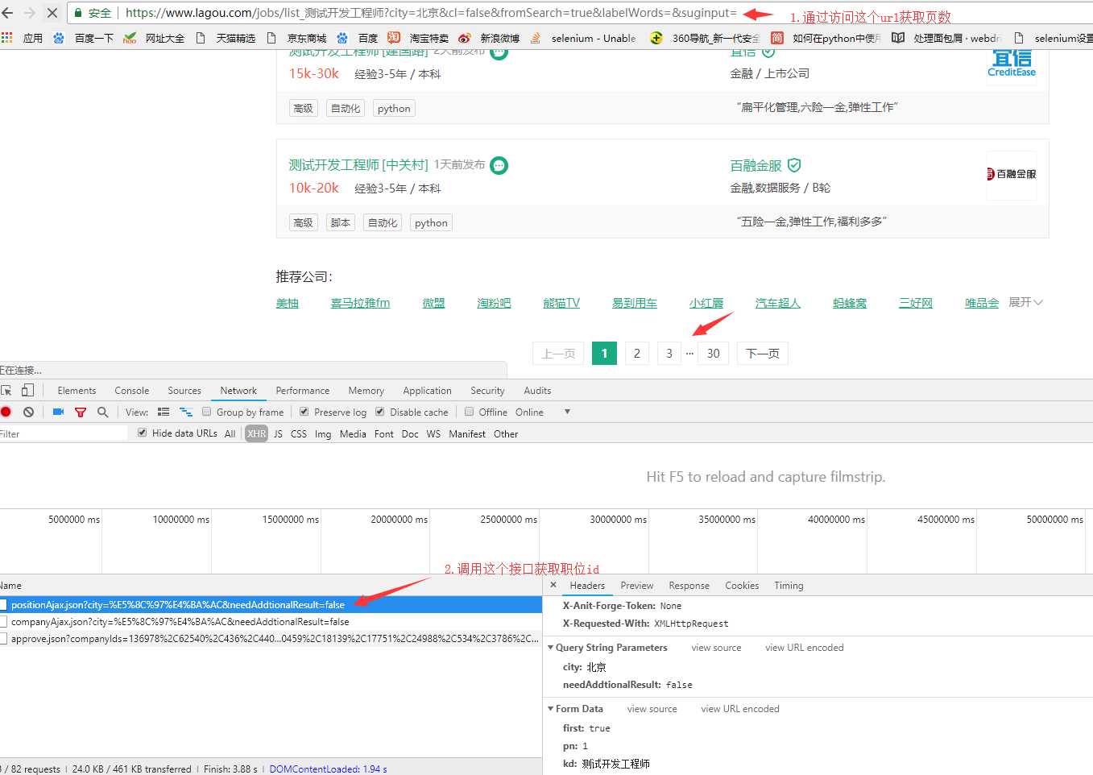This screenshot has width=1093, height=775.
Task: Expand the 展开 recommended companies list
Action: pos(1025,302)
